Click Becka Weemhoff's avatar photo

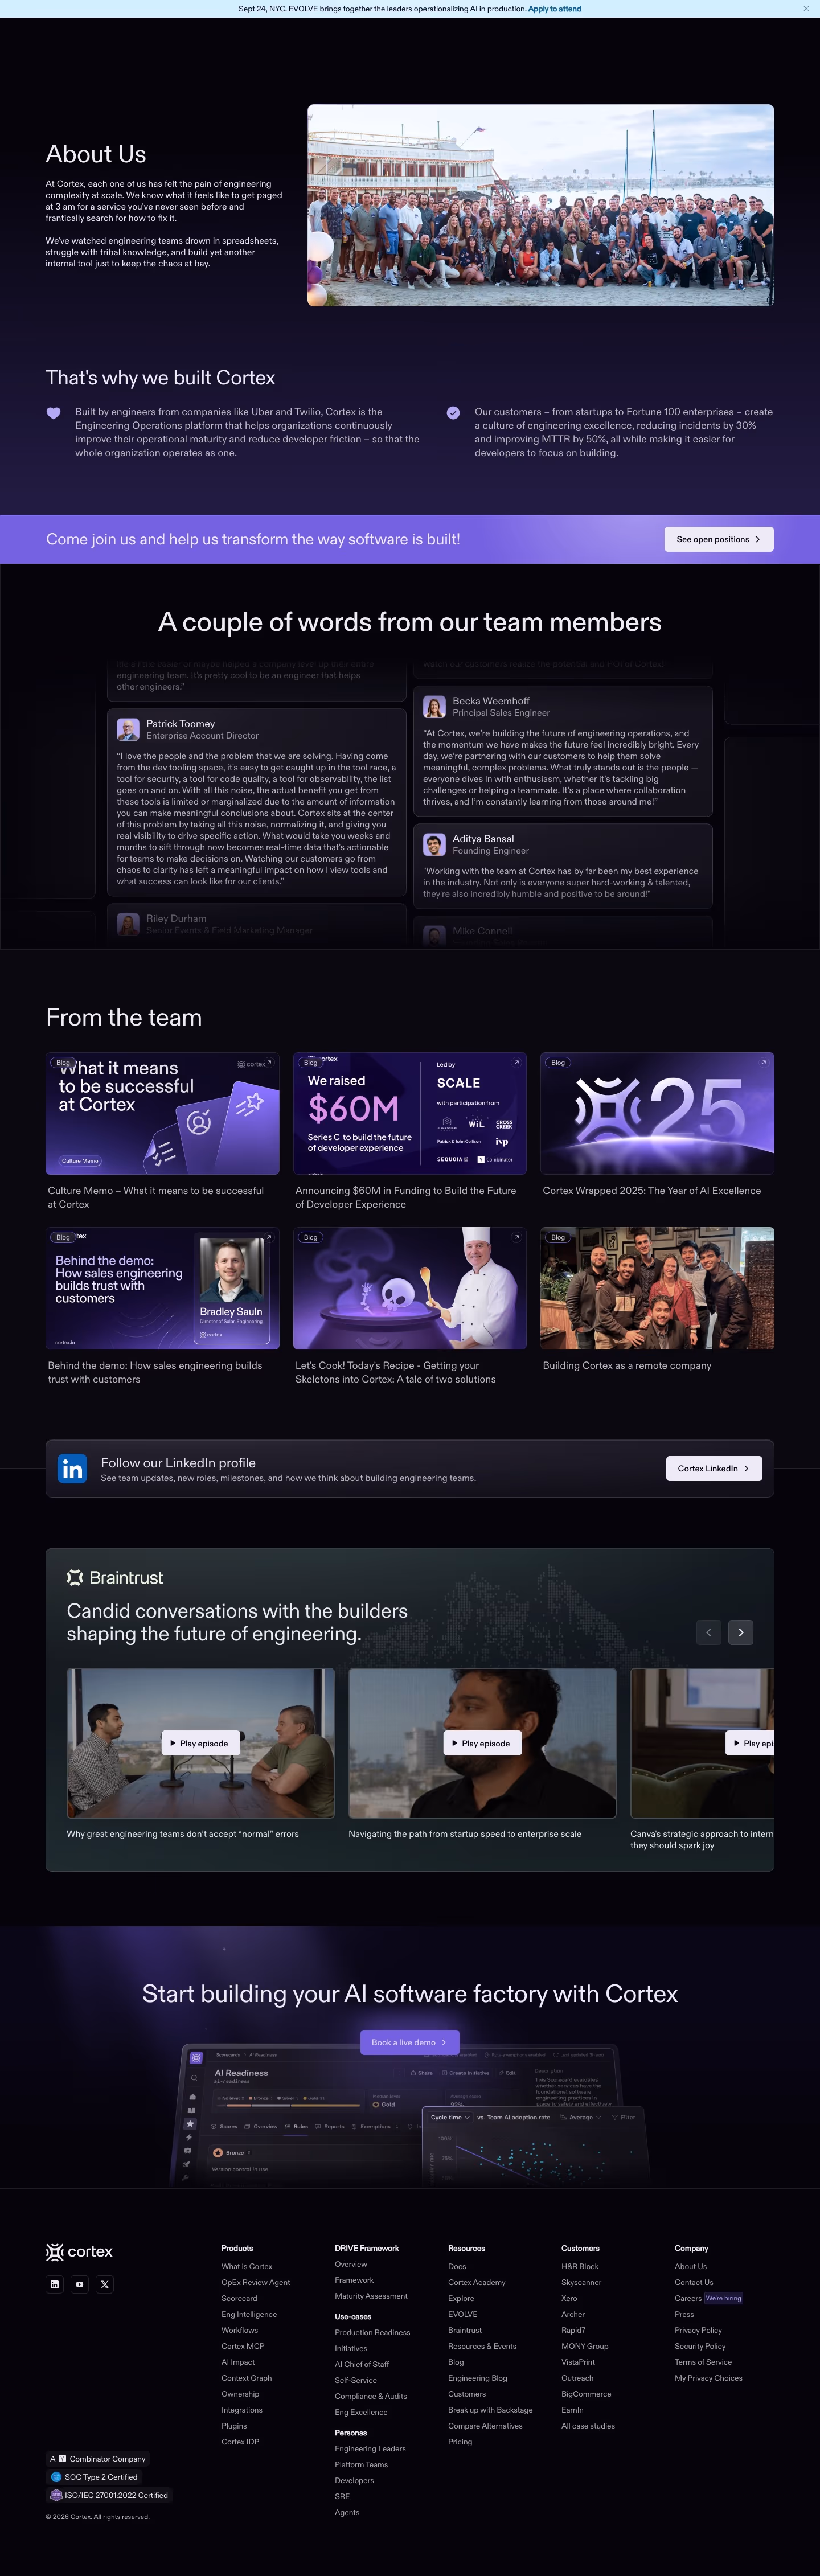[x=434, y=707]
